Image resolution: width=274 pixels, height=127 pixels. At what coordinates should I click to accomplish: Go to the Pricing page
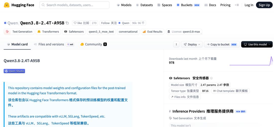(225, 5)
